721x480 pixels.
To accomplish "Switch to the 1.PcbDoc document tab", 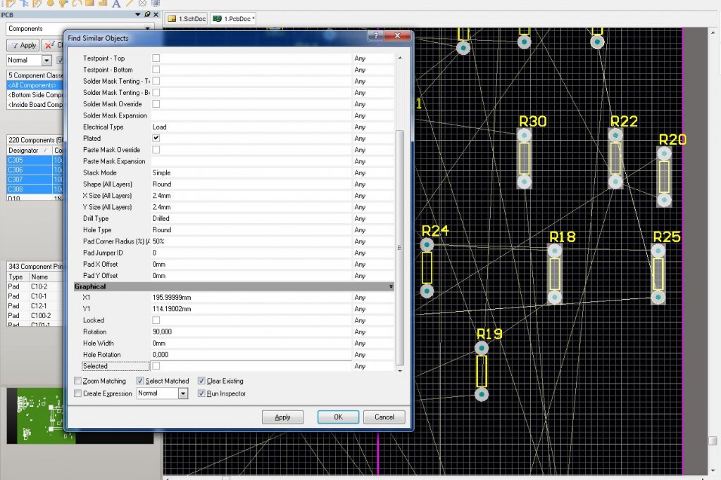I will click(x=233, y=19).
